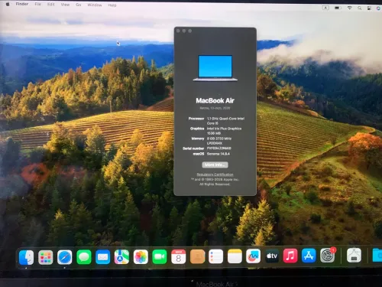The height and width of the screenshot is (287, 382).
Task: Open Reminders from the Dock
Action: pos(215,256)
